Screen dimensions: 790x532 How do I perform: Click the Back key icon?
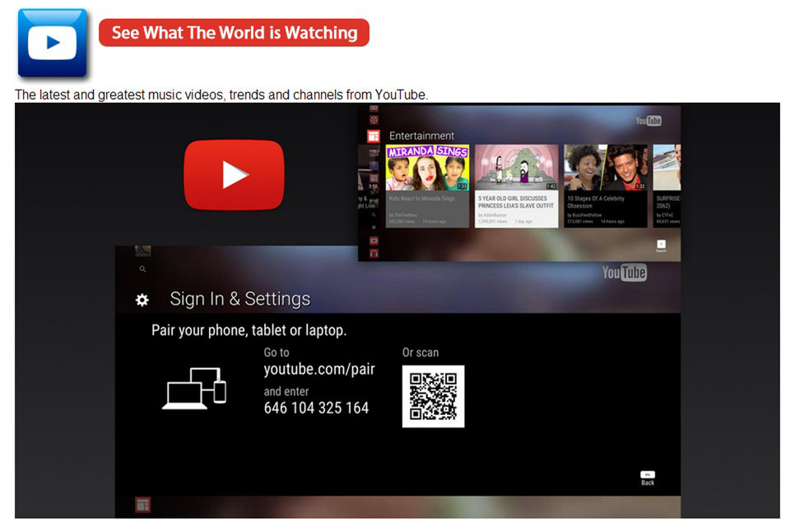[648, 478]
